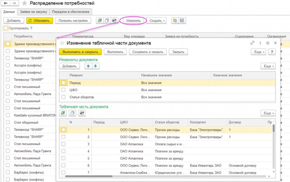Click the blue move-down arrow in Реквизиты документа
This screenshot has height=182, width=290.
point(95,66)
